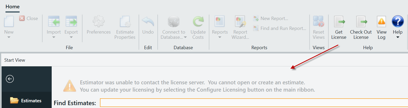Click the Reports icon

[x=220, y=21]
